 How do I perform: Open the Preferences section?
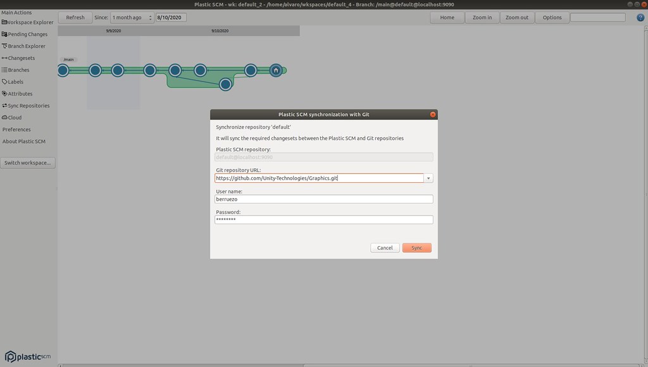point(16,129)
